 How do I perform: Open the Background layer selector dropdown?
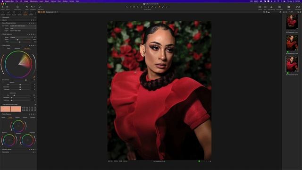point(51,12)
